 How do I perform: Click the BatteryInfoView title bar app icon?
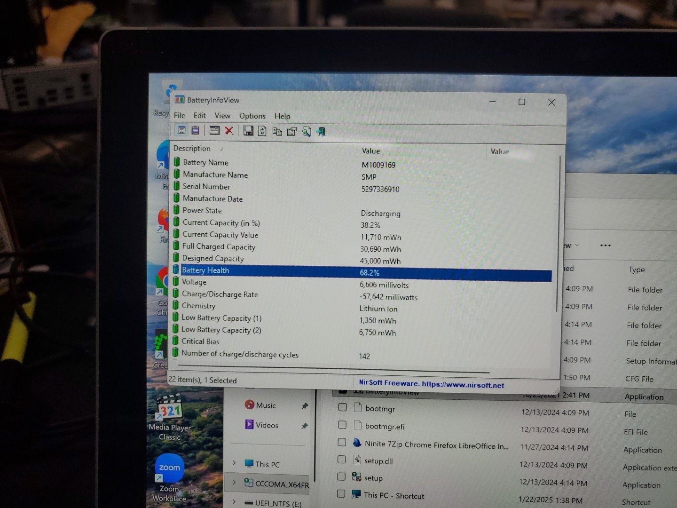(x=180, y=99)
